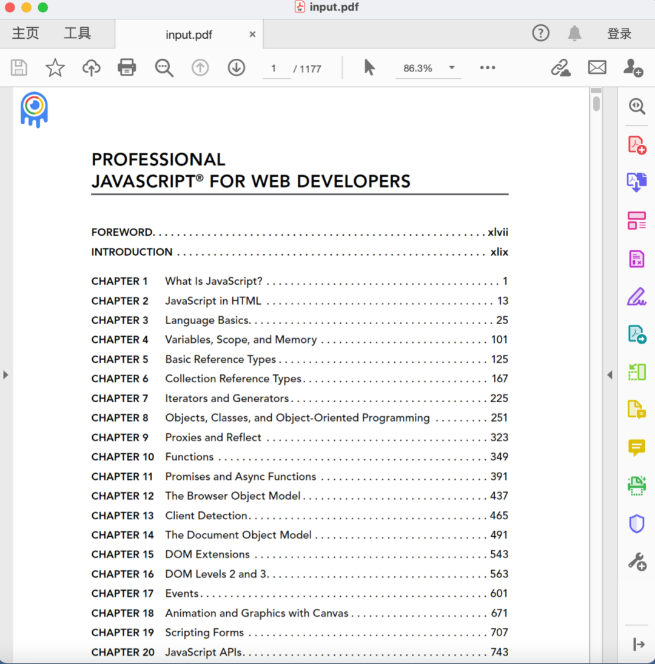Jump to Chapter 14 The Document Object Model
The width and height of the screenshot is (655, 664).
point(300,535)
